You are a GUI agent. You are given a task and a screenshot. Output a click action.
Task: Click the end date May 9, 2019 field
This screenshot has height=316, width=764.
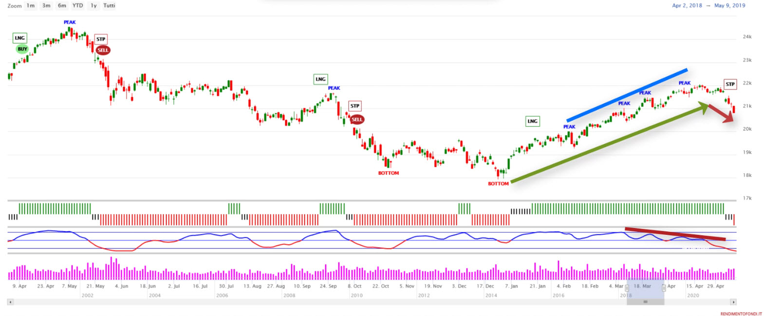coord(729,6)
